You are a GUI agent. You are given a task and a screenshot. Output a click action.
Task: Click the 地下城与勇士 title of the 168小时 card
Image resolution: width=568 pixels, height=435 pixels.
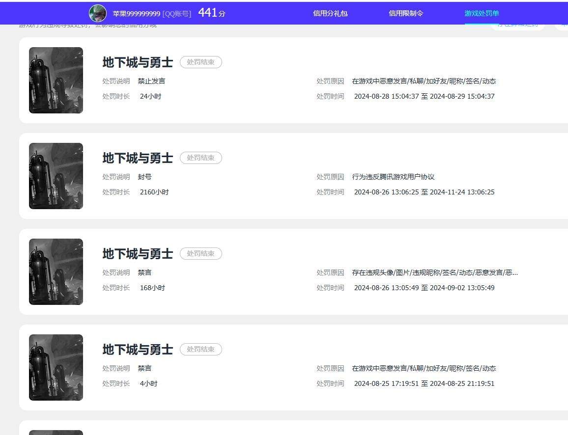[138, 254]
